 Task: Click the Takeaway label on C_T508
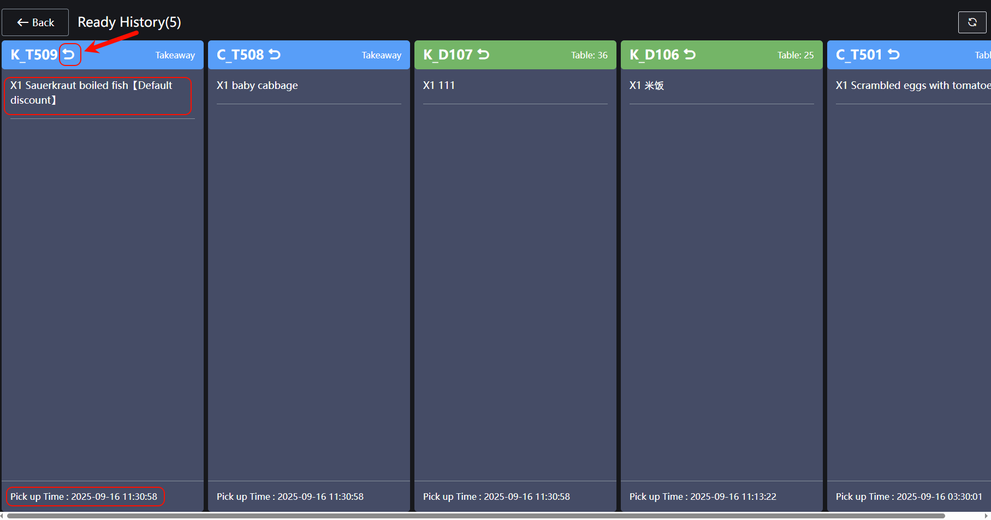tap(381, 55)
